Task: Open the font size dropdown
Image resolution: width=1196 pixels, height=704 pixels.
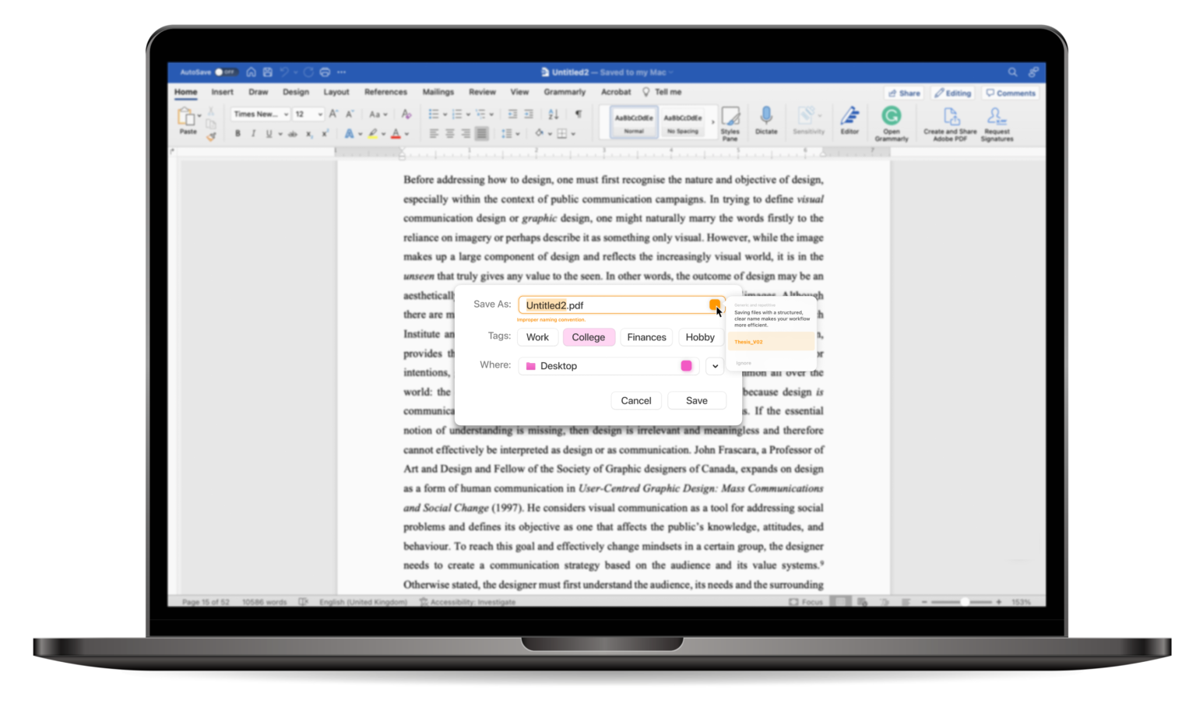Action: pyautogui.click(x=308, y=114)
